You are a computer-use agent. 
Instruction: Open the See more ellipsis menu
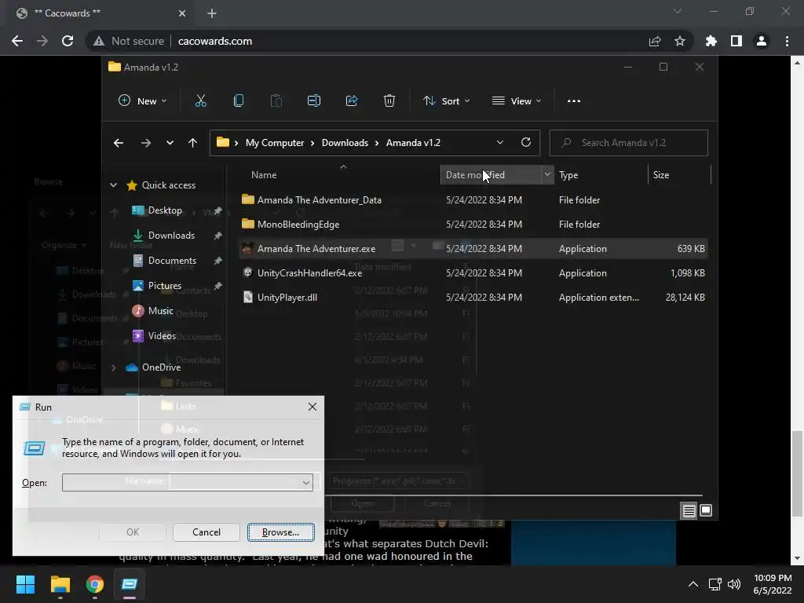pos(574,101)
